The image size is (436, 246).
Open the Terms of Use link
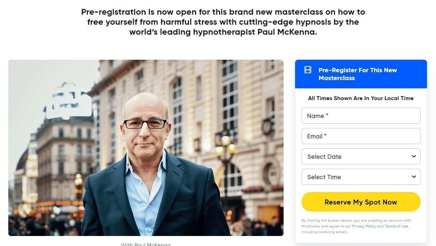[396, 226]
